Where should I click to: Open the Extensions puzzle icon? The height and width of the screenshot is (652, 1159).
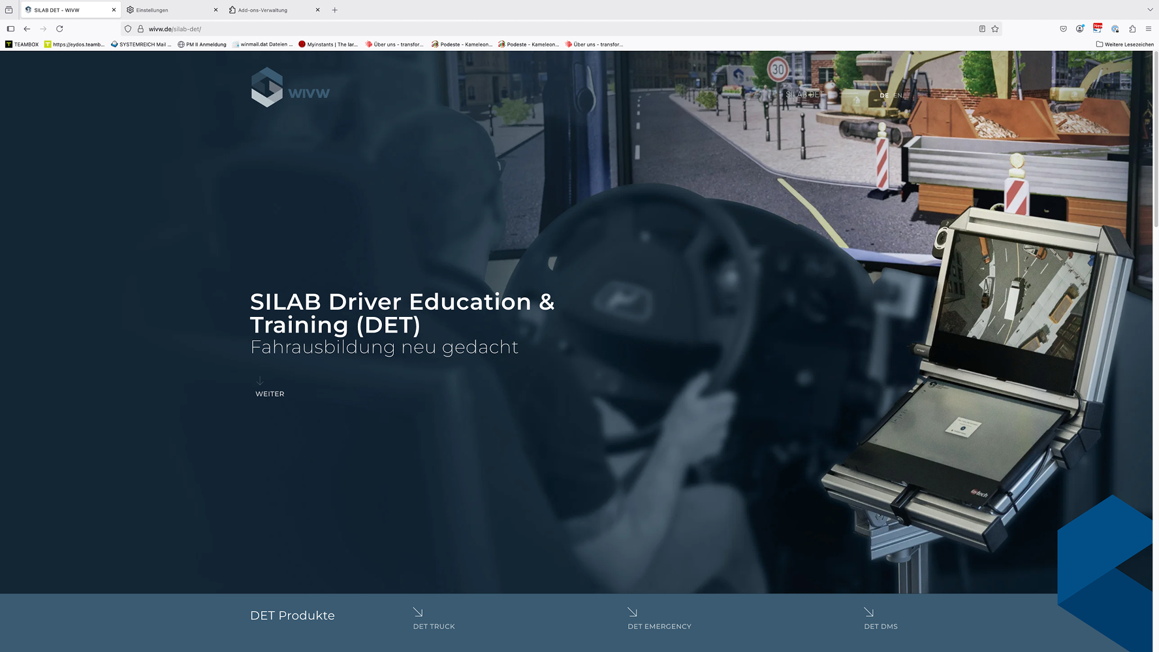(1132, 29)
